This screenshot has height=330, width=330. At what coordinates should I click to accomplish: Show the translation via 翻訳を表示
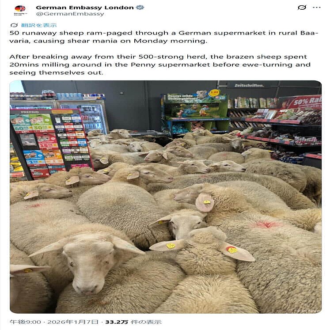(39, 25)
